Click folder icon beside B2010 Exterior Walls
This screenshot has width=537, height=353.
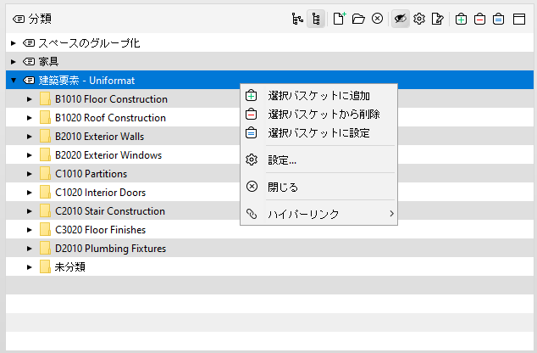click(45, 136)
